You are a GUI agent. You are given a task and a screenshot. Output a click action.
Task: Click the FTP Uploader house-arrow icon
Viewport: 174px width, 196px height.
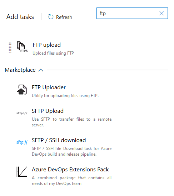coord(22,90)
